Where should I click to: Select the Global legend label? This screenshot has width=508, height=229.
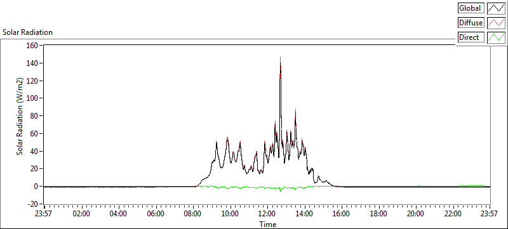pos(471,8)
